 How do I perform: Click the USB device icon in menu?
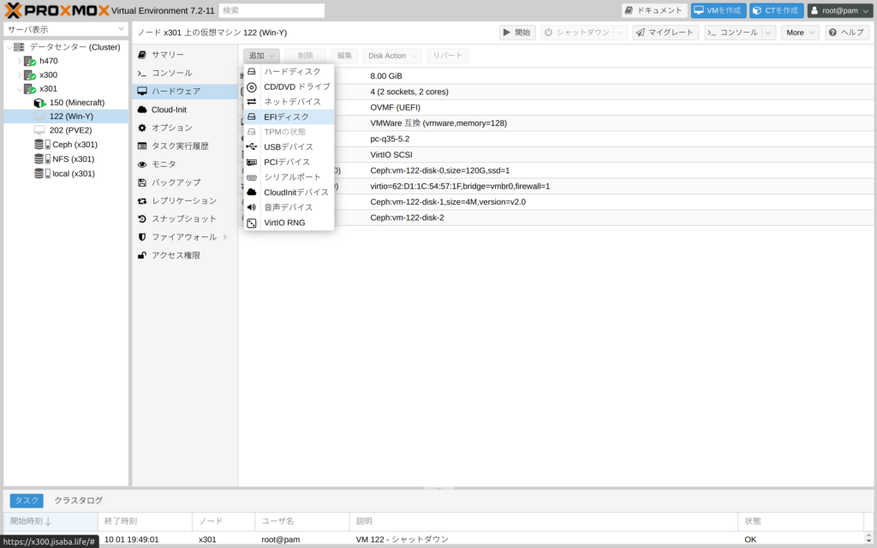coord(252,147)
